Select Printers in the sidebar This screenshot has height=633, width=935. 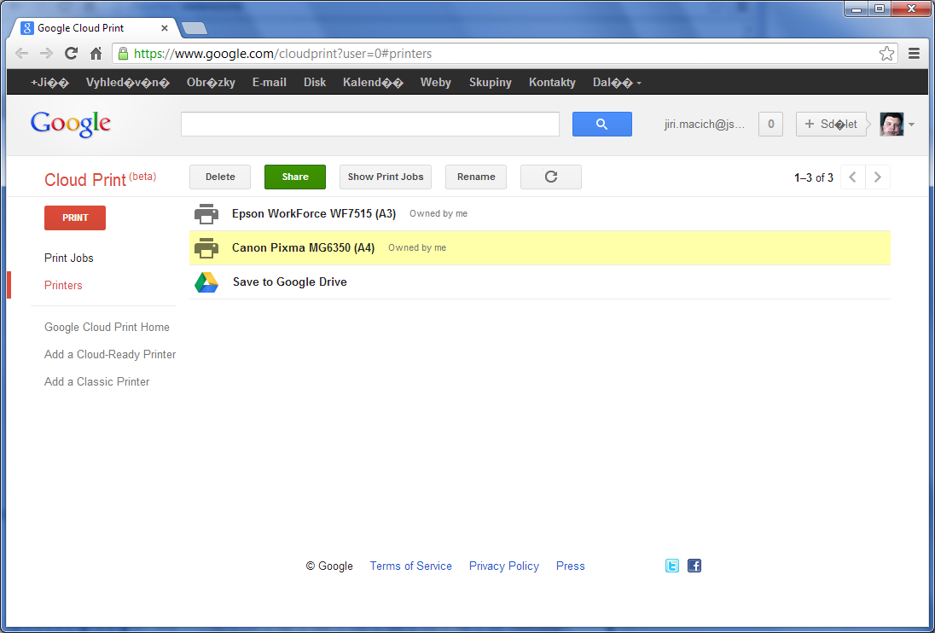[x=63, y=286]
